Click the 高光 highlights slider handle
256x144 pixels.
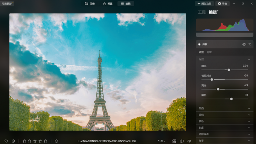point(218,89)
